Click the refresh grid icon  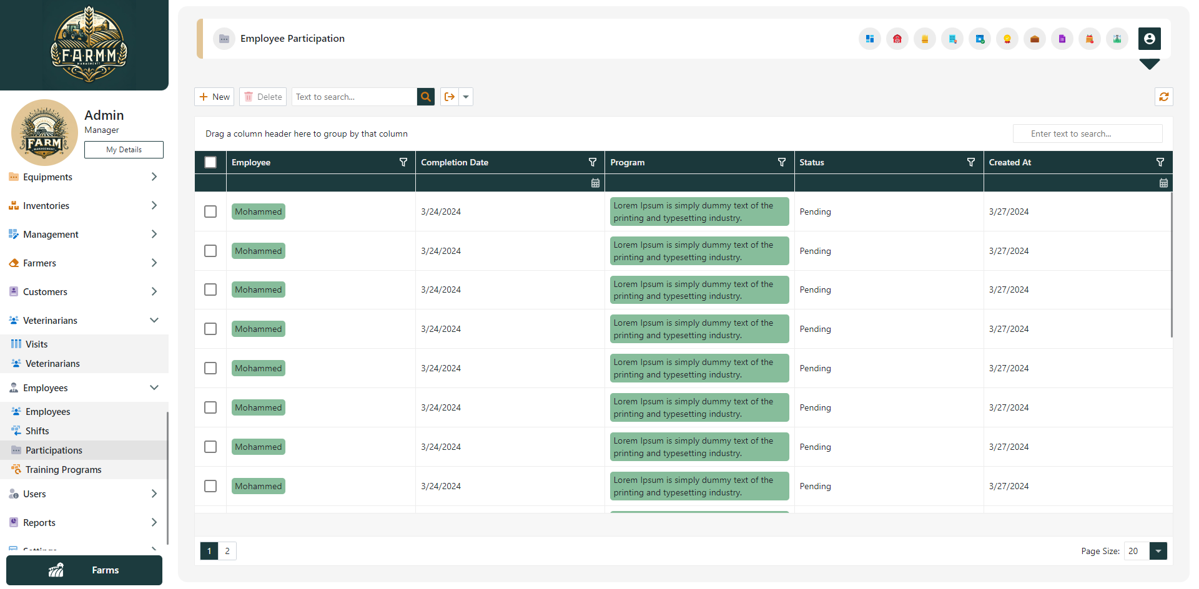click(1163, 97)
